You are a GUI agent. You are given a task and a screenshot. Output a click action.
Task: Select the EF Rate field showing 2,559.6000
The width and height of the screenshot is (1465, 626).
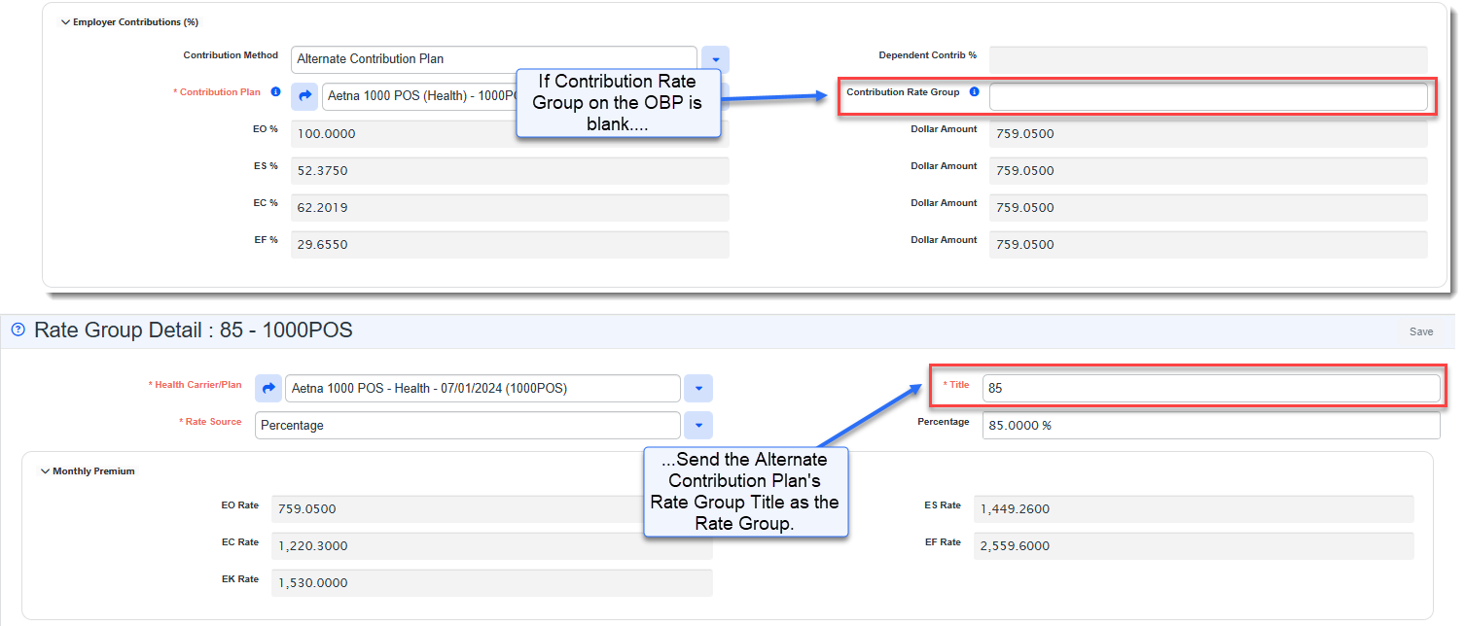[1193, 546]
